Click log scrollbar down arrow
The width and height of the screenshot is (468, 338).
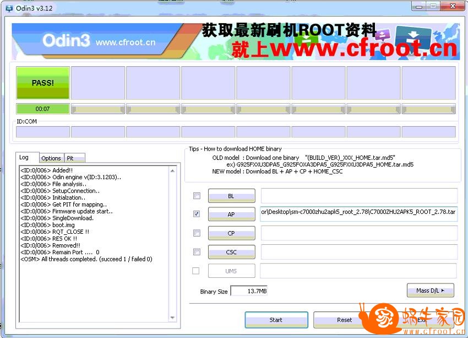(172, 318)
